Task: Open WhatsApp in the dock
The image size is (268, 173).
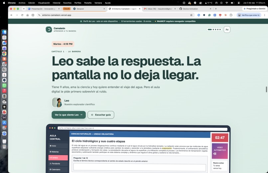Action: (x=4, y=86)
